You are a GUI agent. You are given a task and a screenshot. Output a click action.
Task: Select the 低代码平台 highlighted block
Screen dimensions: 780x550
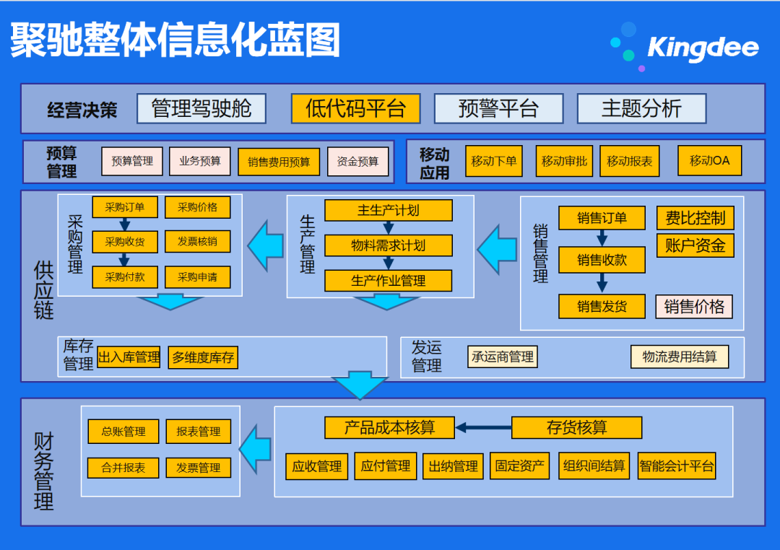click(356, 109)
